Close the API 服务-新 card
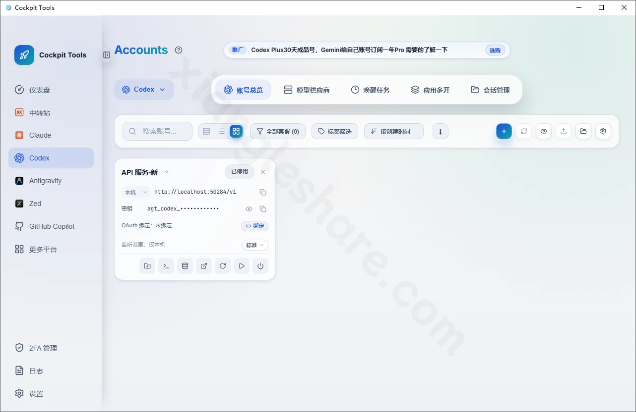Image resolution: width=636 pixels, height=412 pixels. coord(263,172)
